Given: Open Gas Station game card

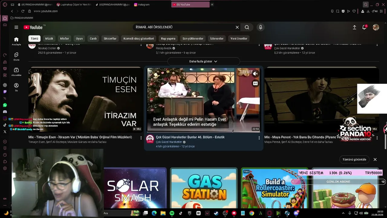Looking at the screenshot, I should click(204, 188).
